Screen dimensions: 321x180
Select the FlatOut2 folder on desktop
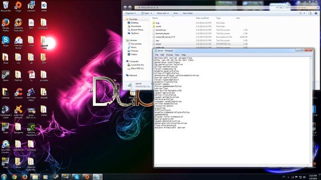pos(19,76)
